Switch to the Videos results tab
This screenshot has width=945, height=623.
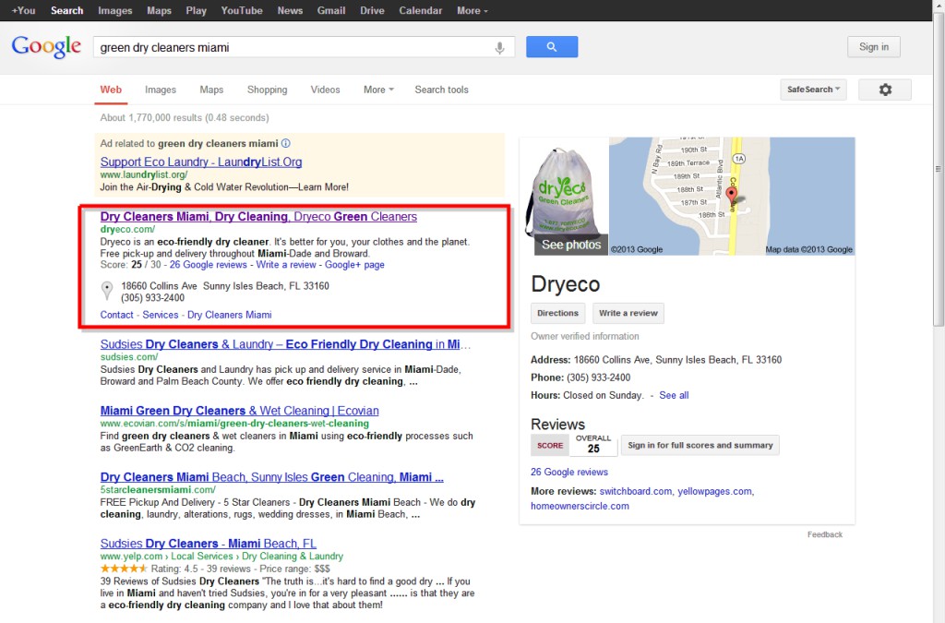coord(325,90)
